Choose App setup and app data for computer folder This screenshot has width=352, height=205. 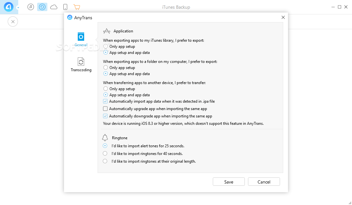tap(106, 73)
